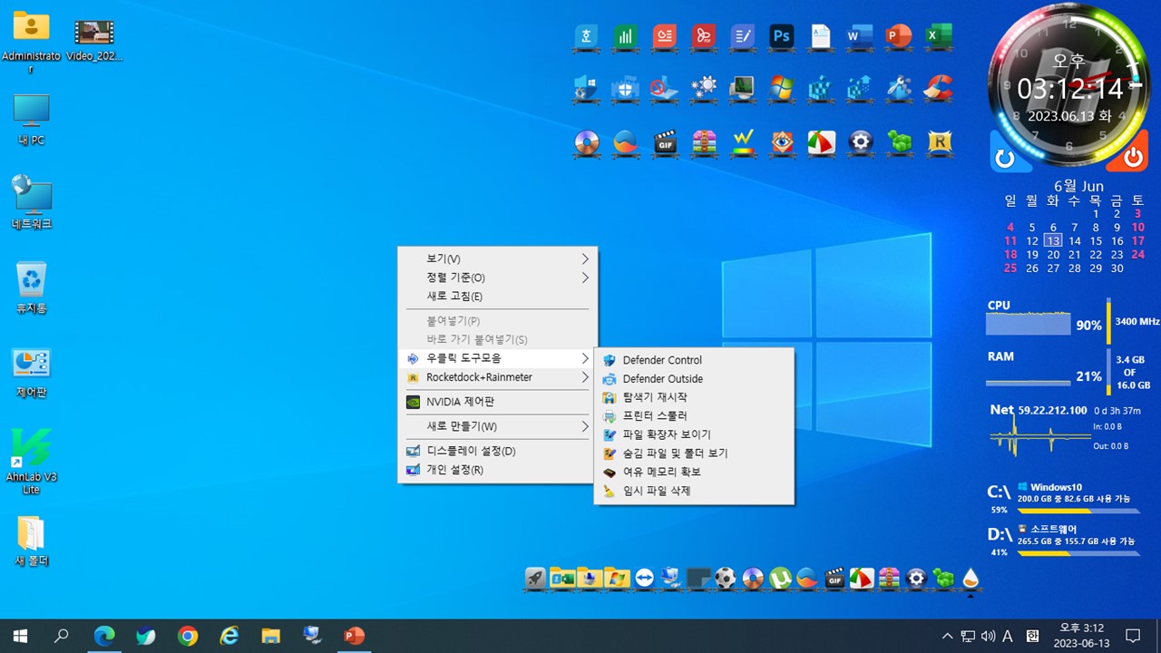Launch the Excel shortcut in the icon grid

[x=938, y=36]
